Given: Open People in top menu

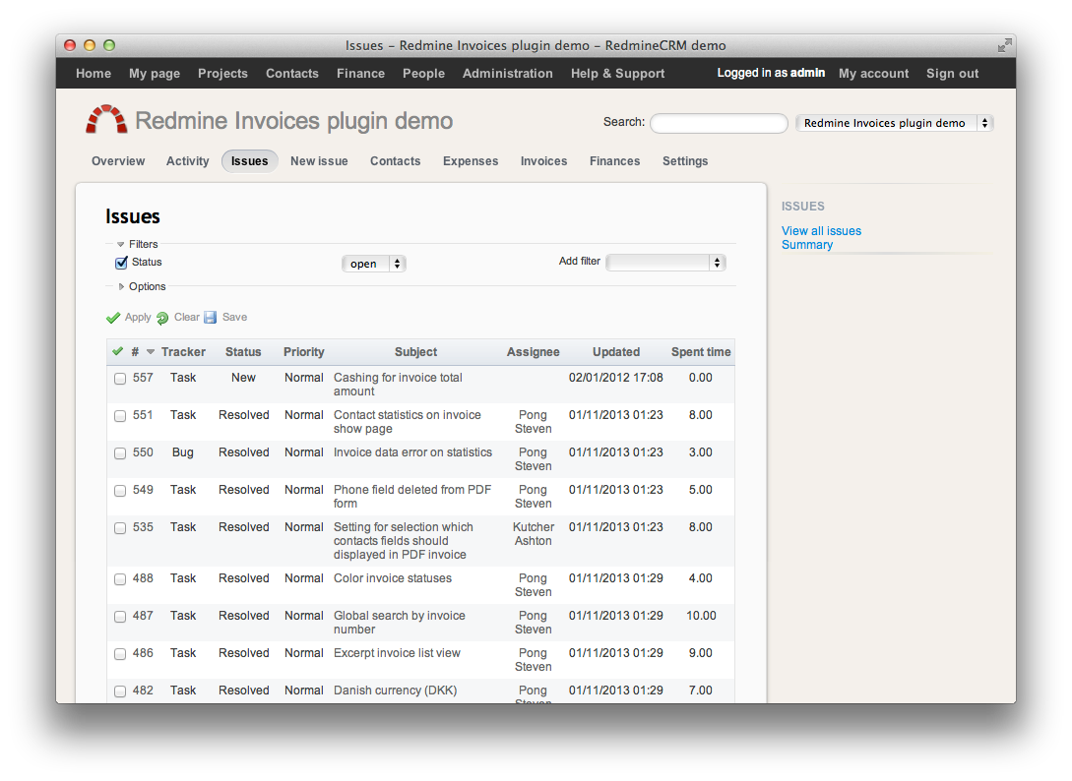Looking at the screenshot, I should tap(423, 73).
